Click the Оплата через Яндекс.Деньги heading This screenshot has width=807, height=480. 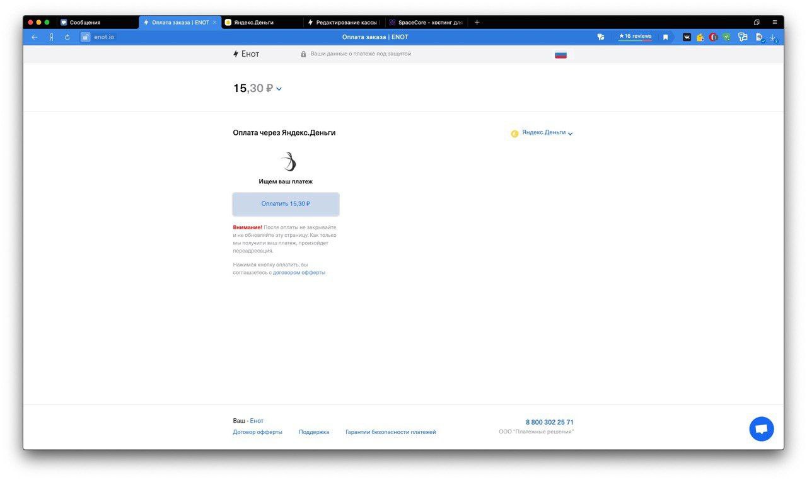click(x=284, y=133)
